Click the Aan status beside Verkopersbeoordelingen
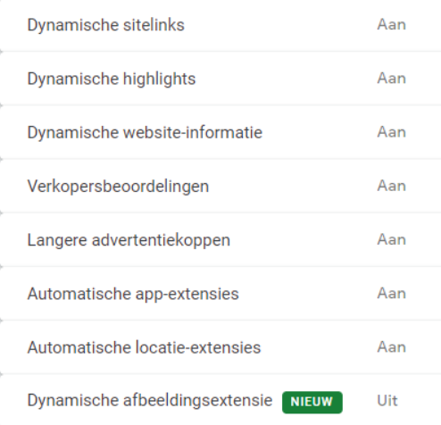This screenshot has height=425, width=441. [391, 186]
